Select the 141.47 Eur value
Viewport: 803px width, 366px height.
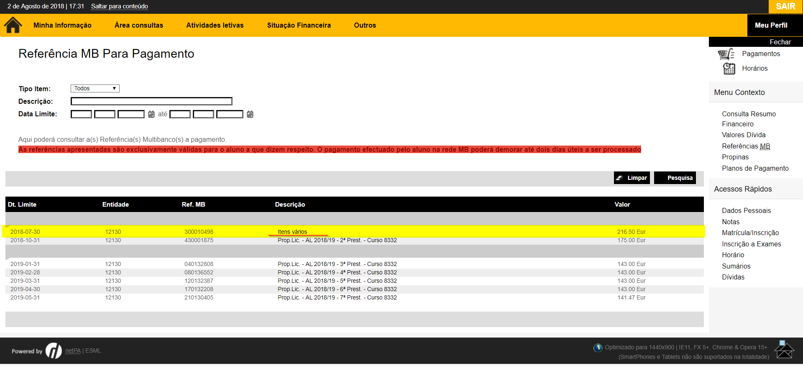click(x=631, y=297)
